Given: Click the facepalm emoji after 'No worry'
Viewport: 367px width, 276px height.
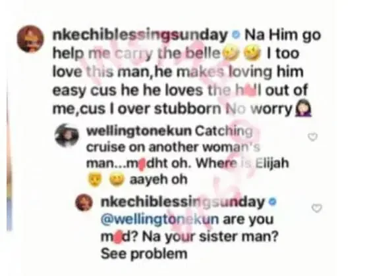Looking at the screenshot, I should [x=304, y=110].
